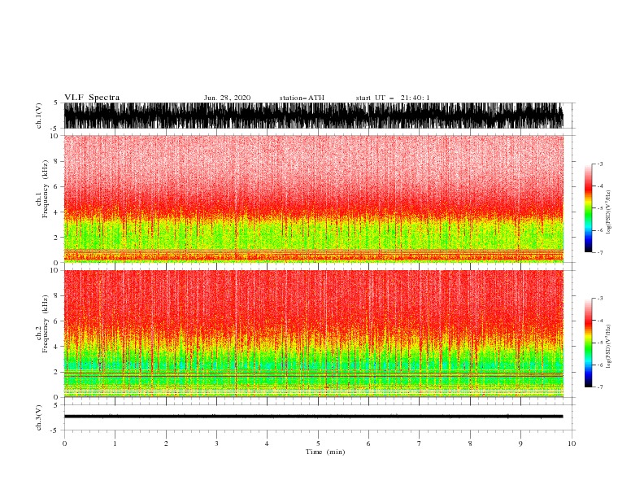The image size is (644, 498).
Task: Click time axis tick label "10"
Action: tap(572, 443)
